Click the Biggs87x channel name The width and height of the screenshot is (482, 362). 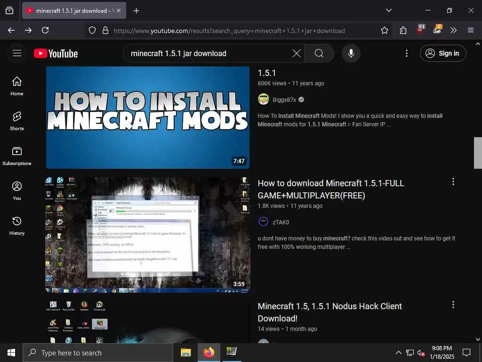coord(284,100)
